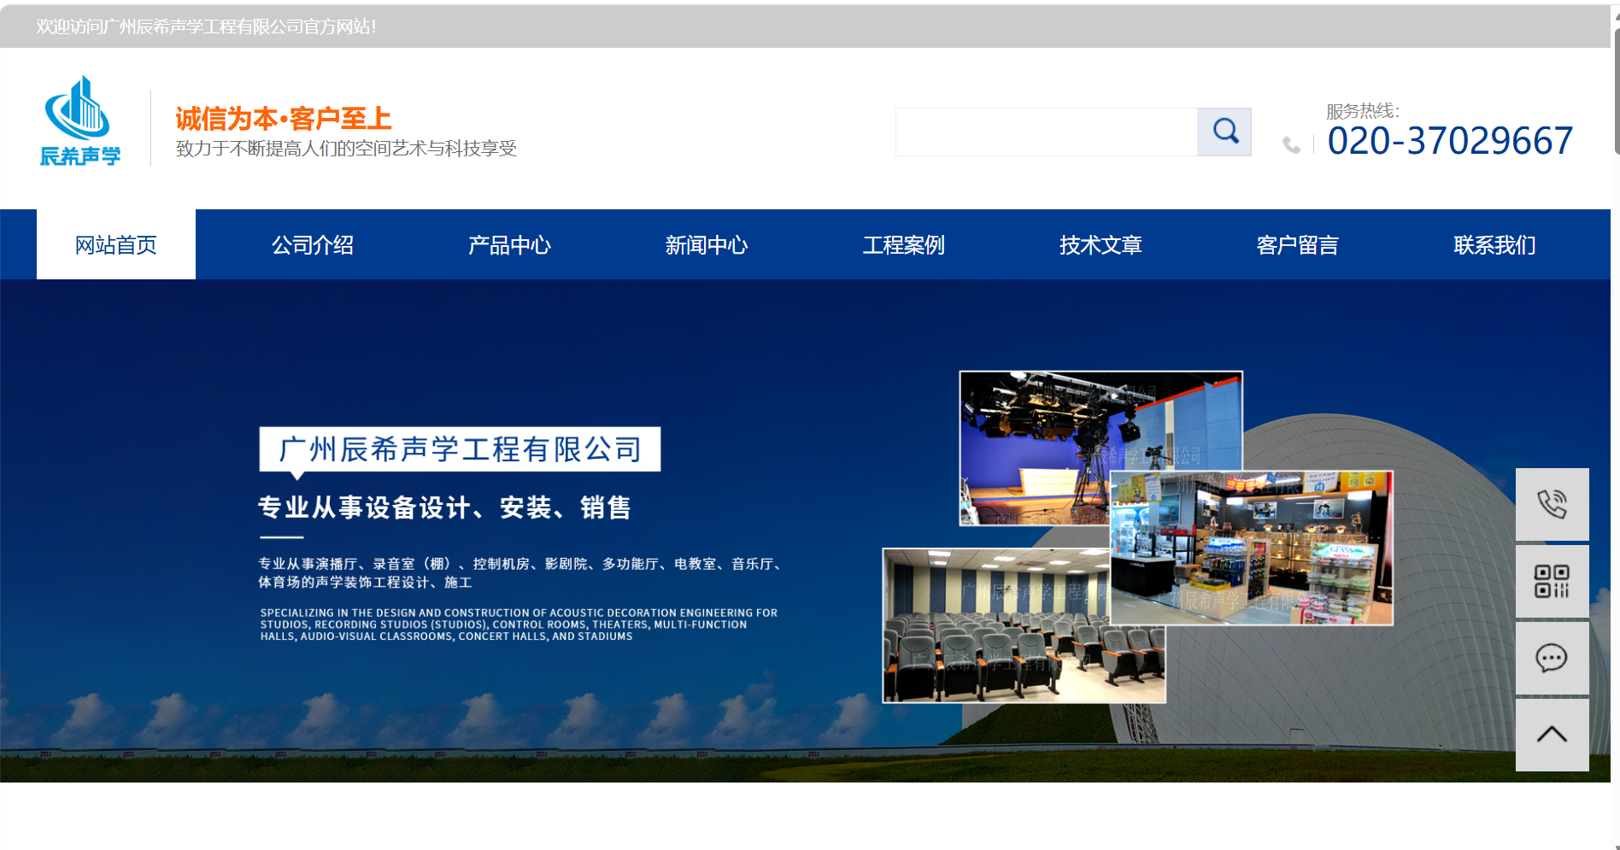1620x850 pixels.
Task: Click the 辰希声学 company logo
Action: coord(80,120)
